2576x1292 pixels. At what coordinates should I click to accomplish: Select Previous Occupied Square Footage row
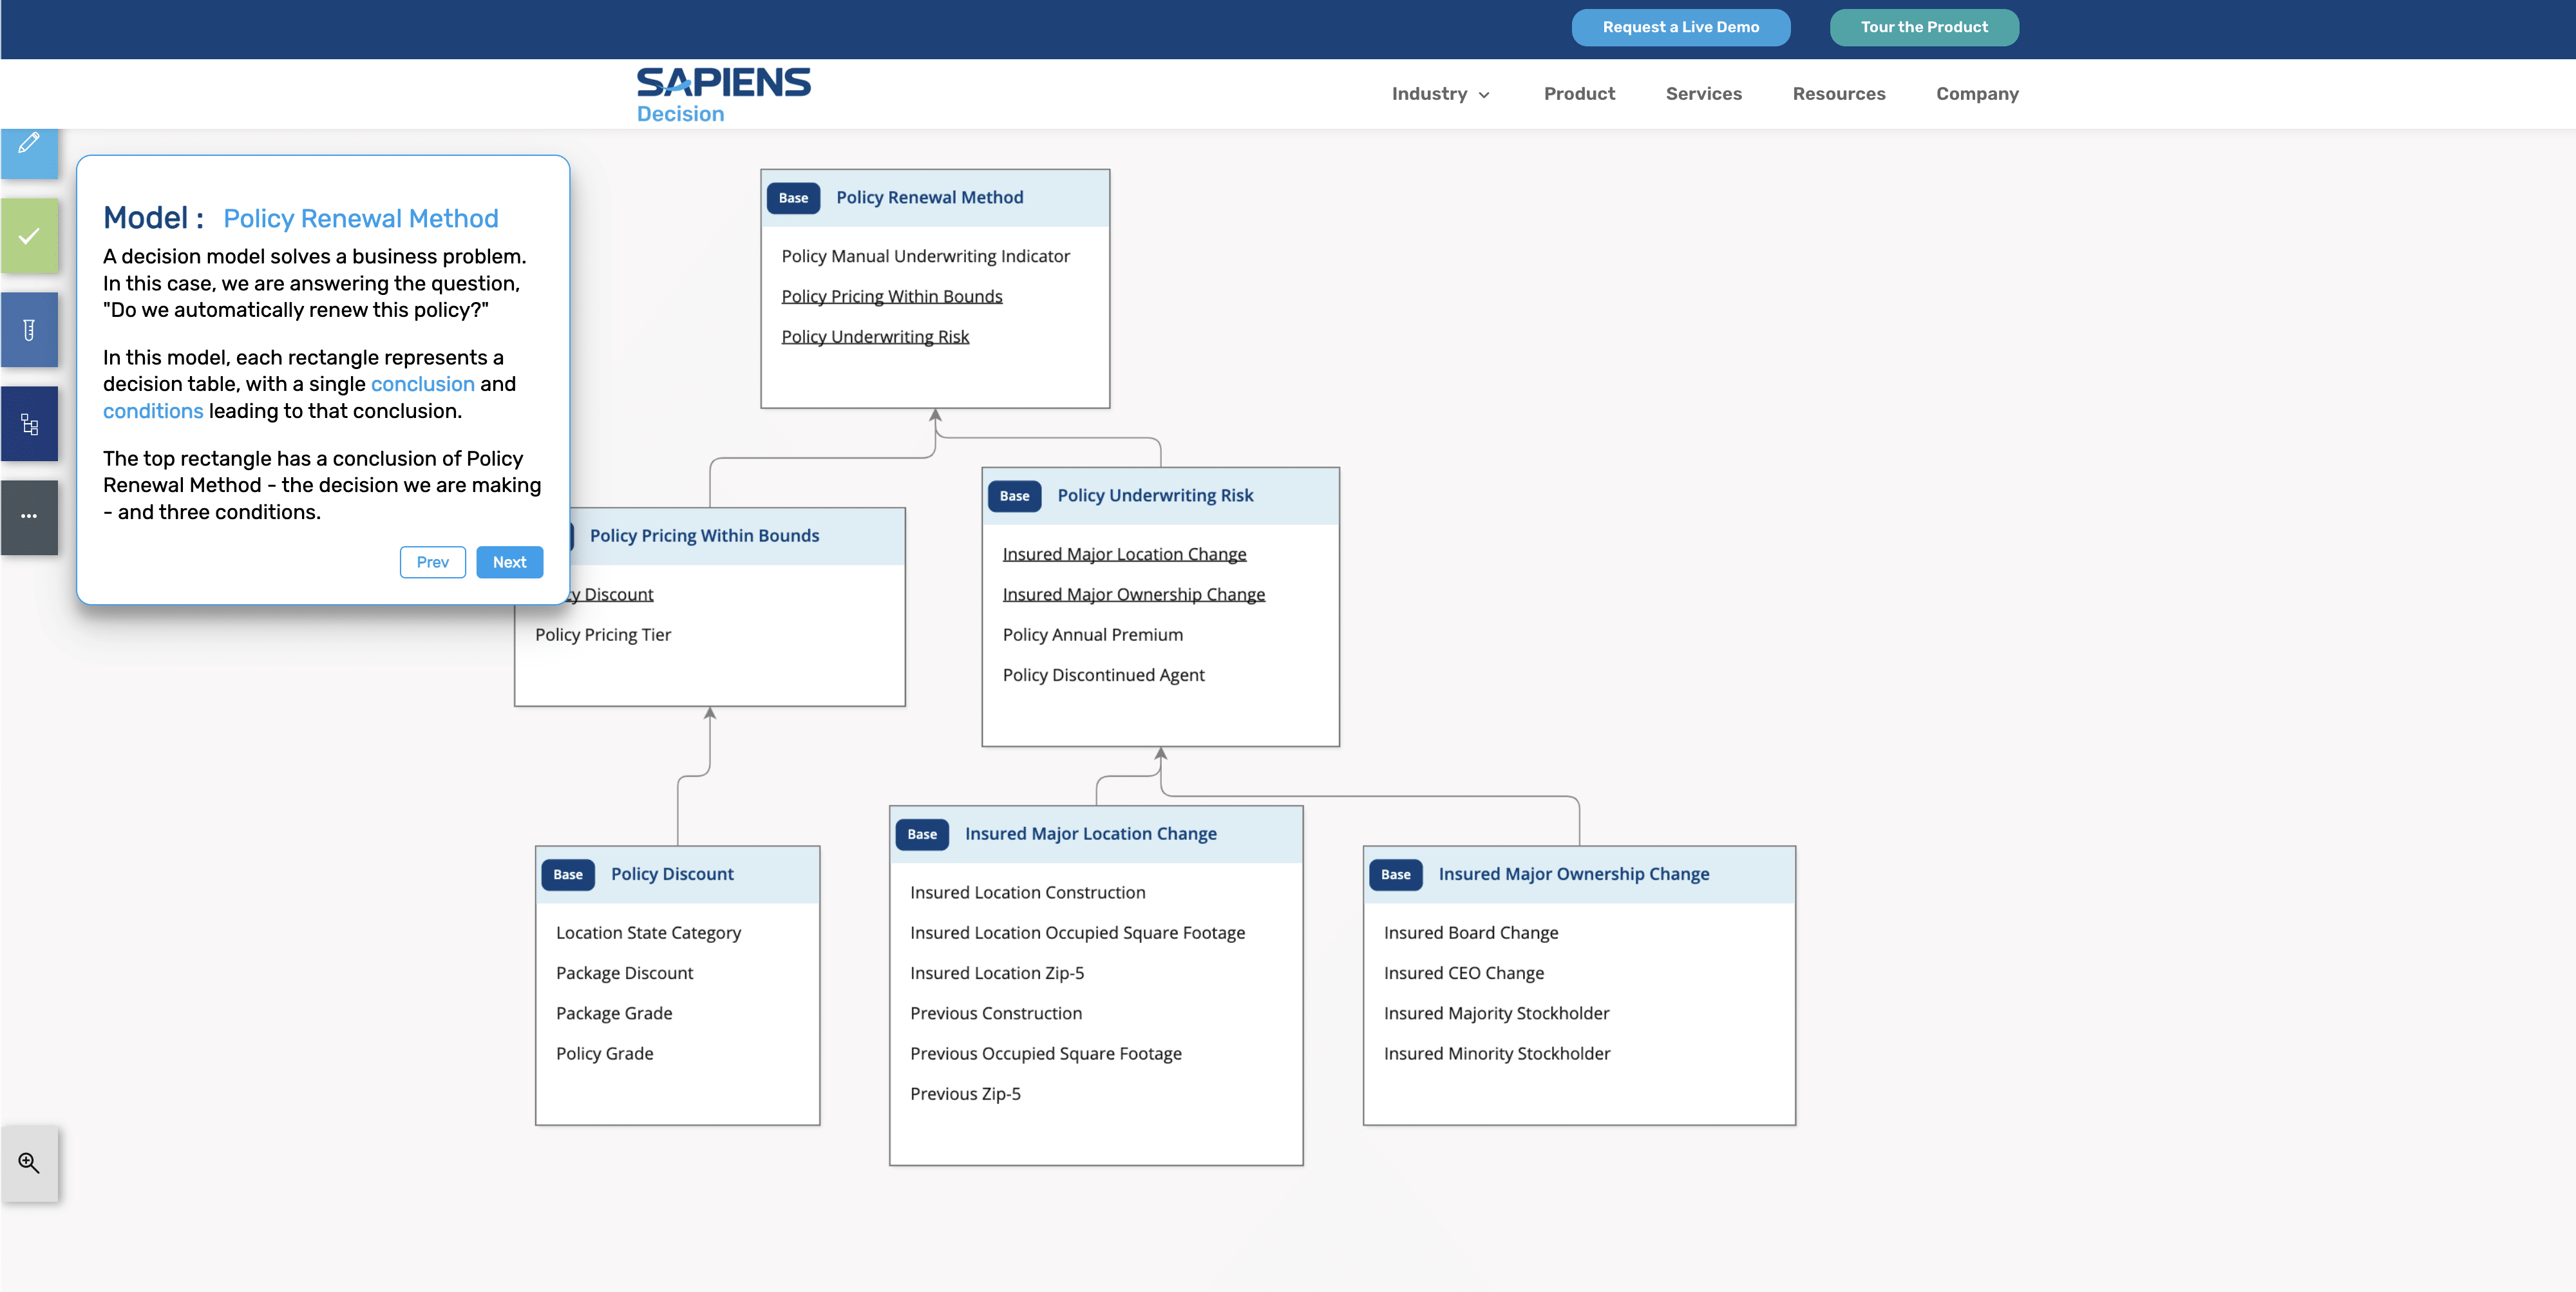pos(1045,1054)
